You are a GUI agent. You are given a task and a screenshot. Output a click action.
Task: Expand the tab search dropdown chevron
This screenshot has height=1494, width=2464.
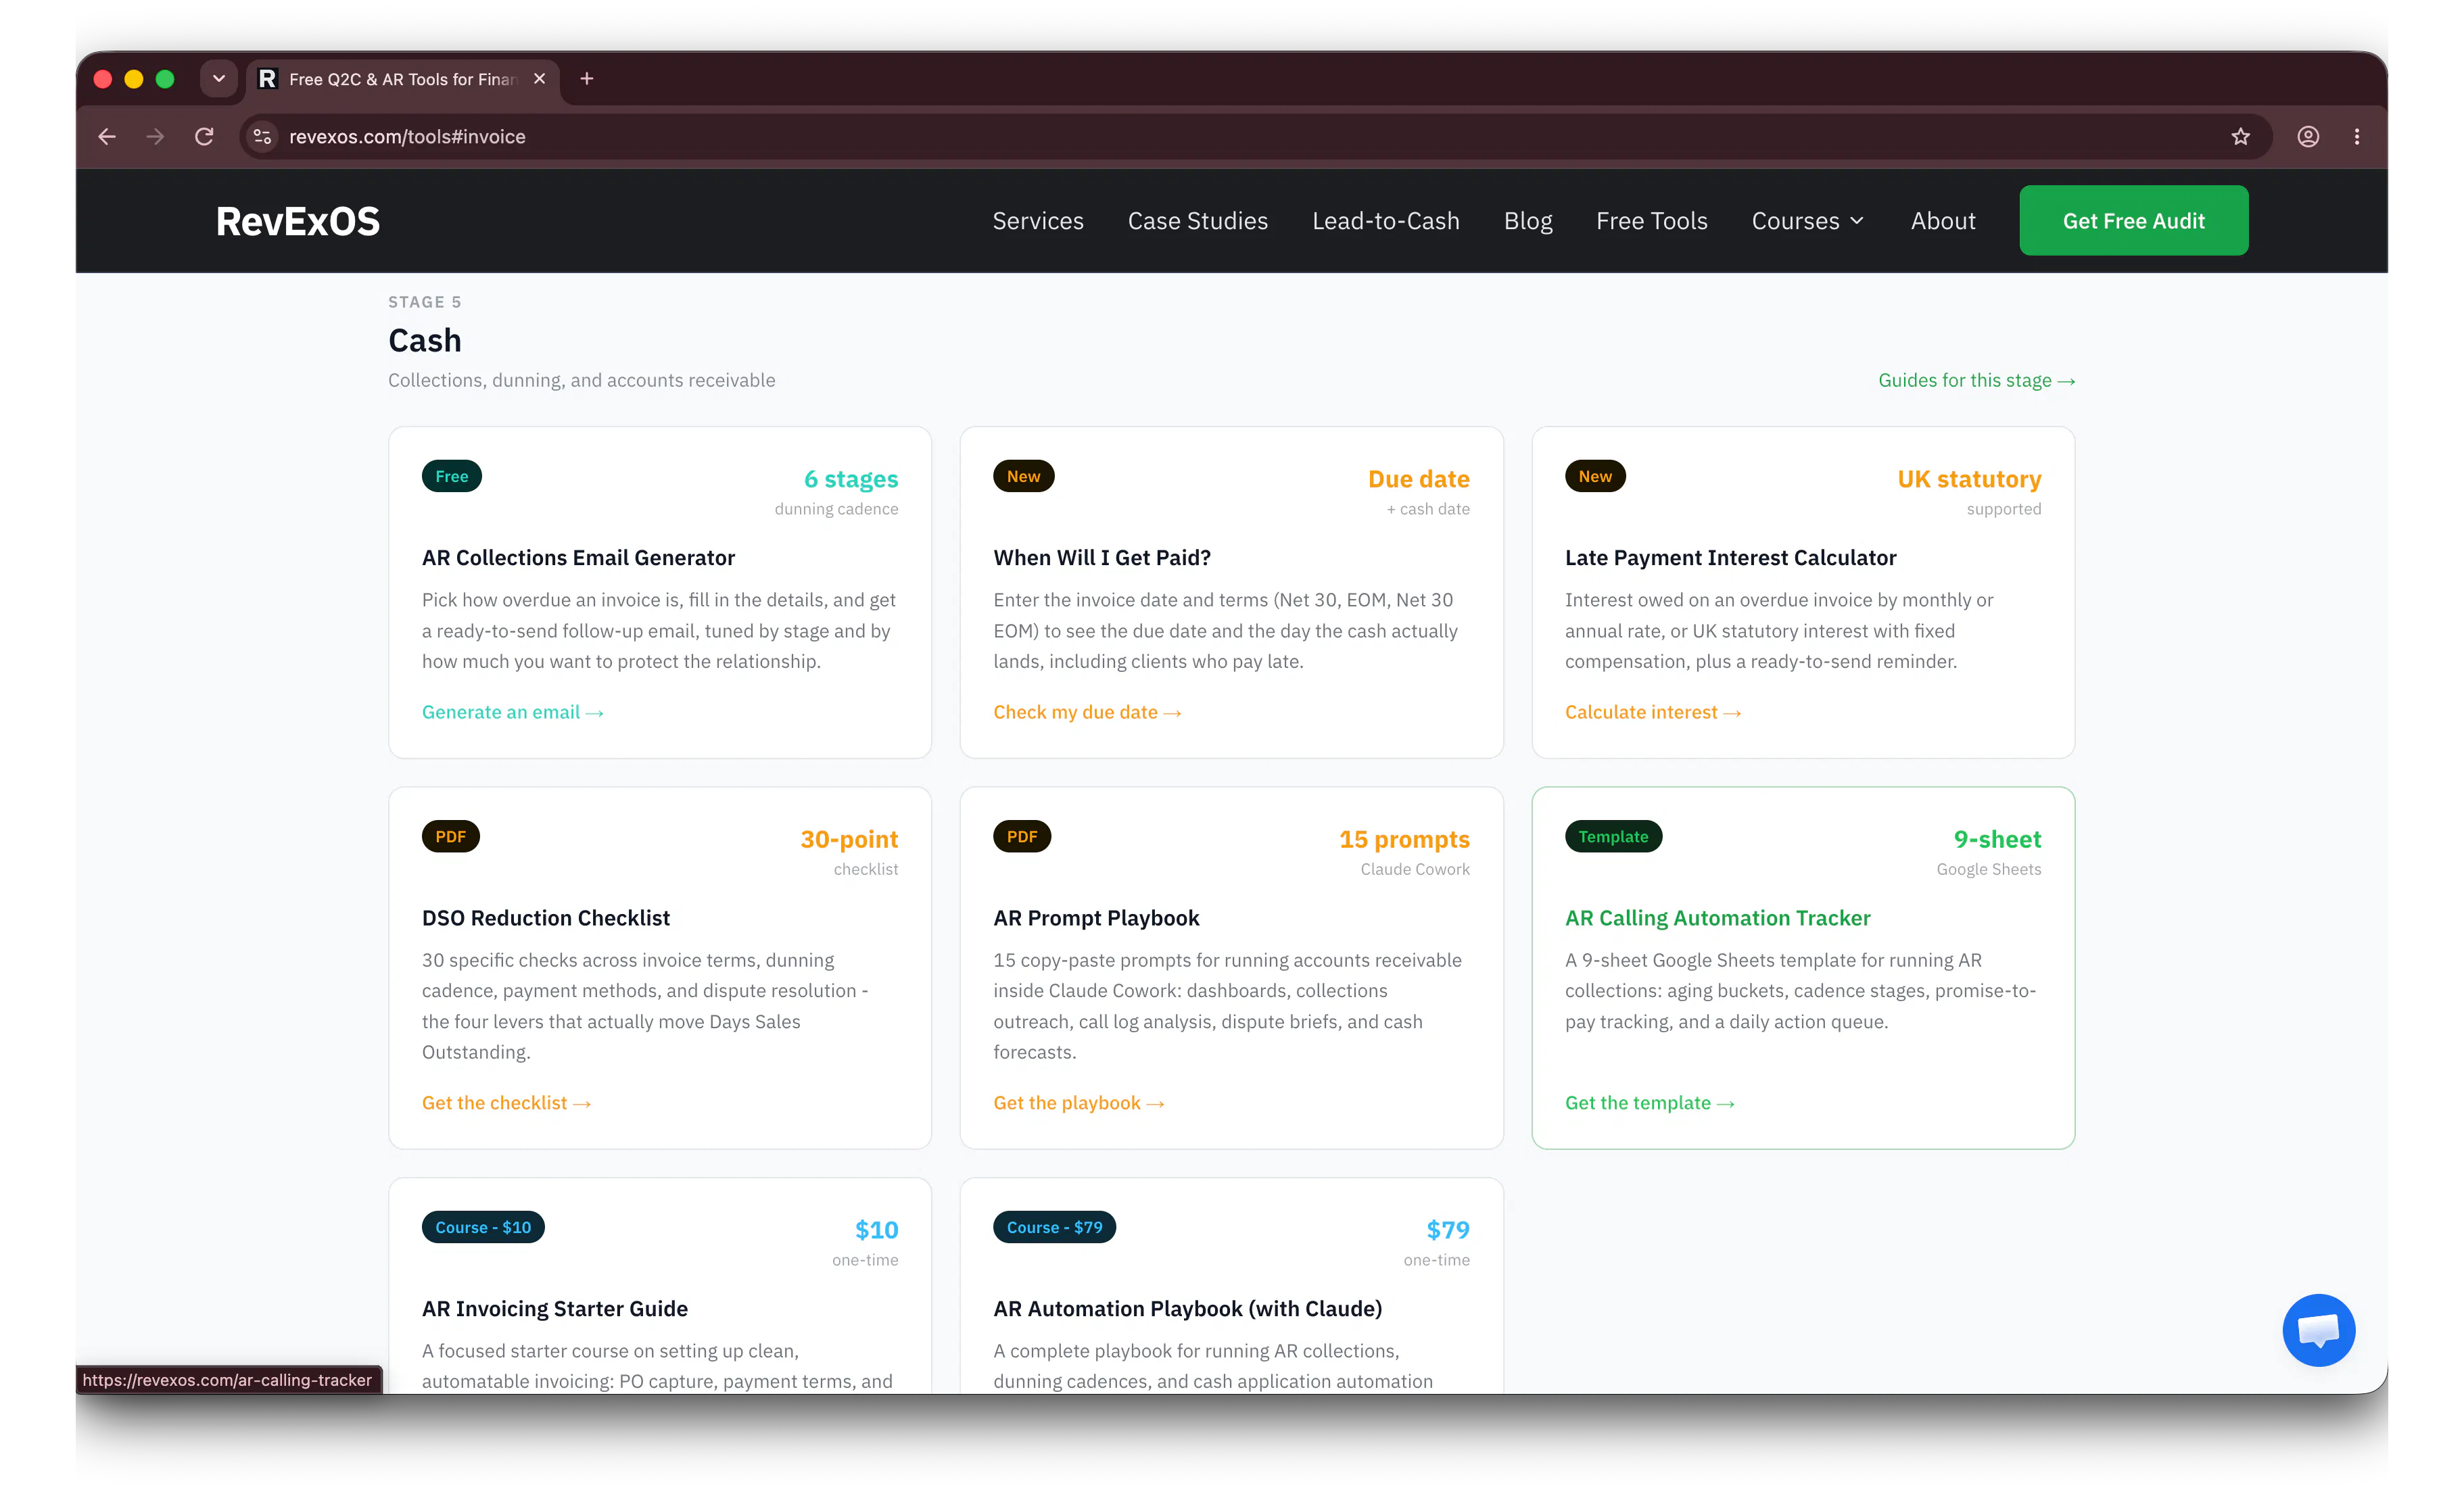pyautogui.click(x=218, y=78)
